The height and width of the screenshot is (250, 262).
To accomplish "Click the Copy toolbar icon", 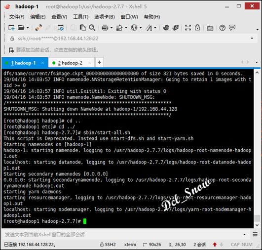I will [x=73, y=28].
